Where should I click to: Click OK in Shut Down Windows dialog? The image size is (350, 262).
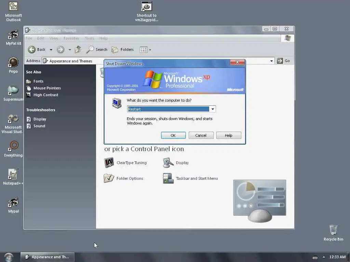click(173, 135)
